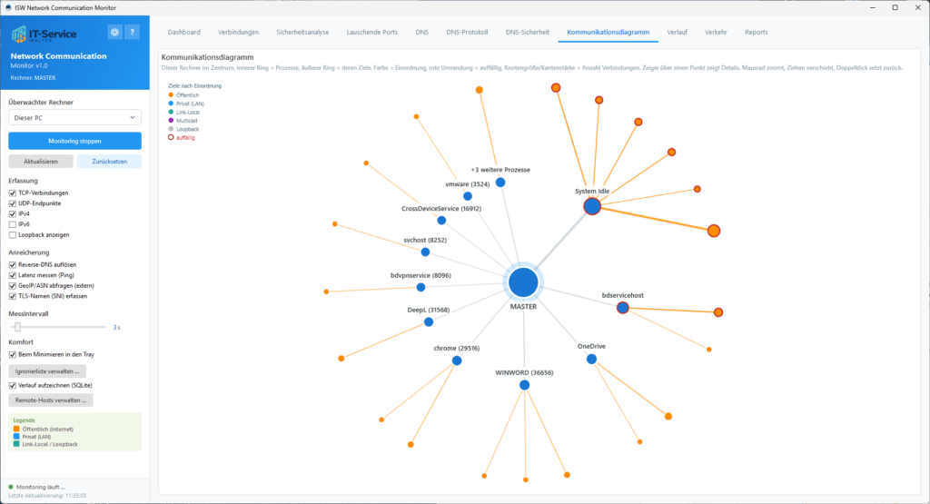The width and height of the screenshot is (930, 504).
Task: Click the red auffällig legend ring
Action: (171, 137)
